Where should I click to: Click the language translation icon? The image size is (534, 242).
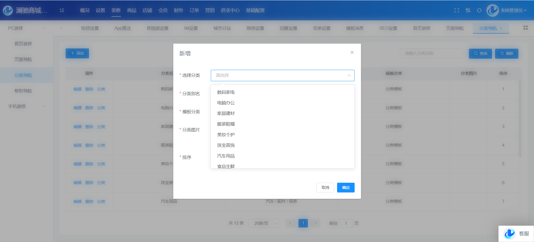[x=468, y=10]
